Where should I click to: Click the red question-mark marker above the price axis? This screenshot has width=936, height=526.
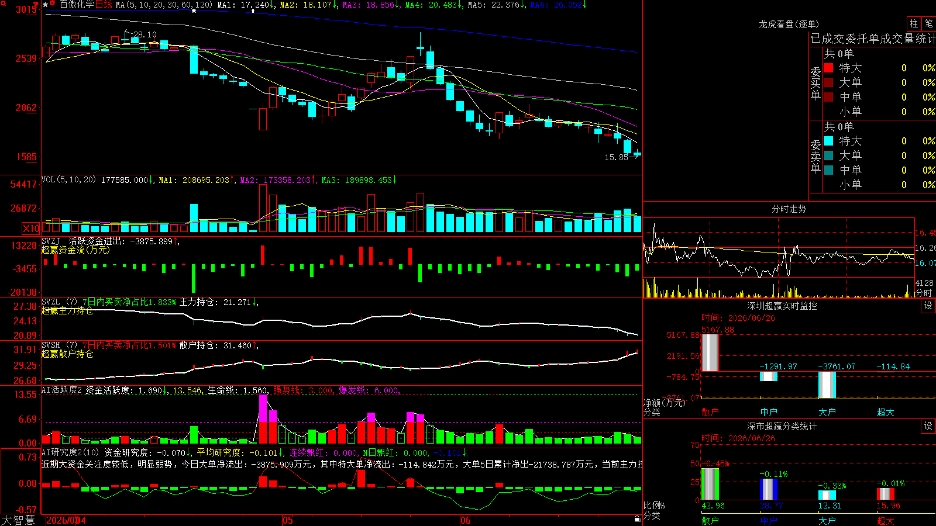(36, 5)
